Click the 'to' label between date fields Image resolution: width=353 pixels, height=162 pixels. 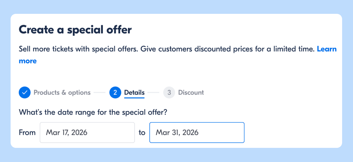142,133
